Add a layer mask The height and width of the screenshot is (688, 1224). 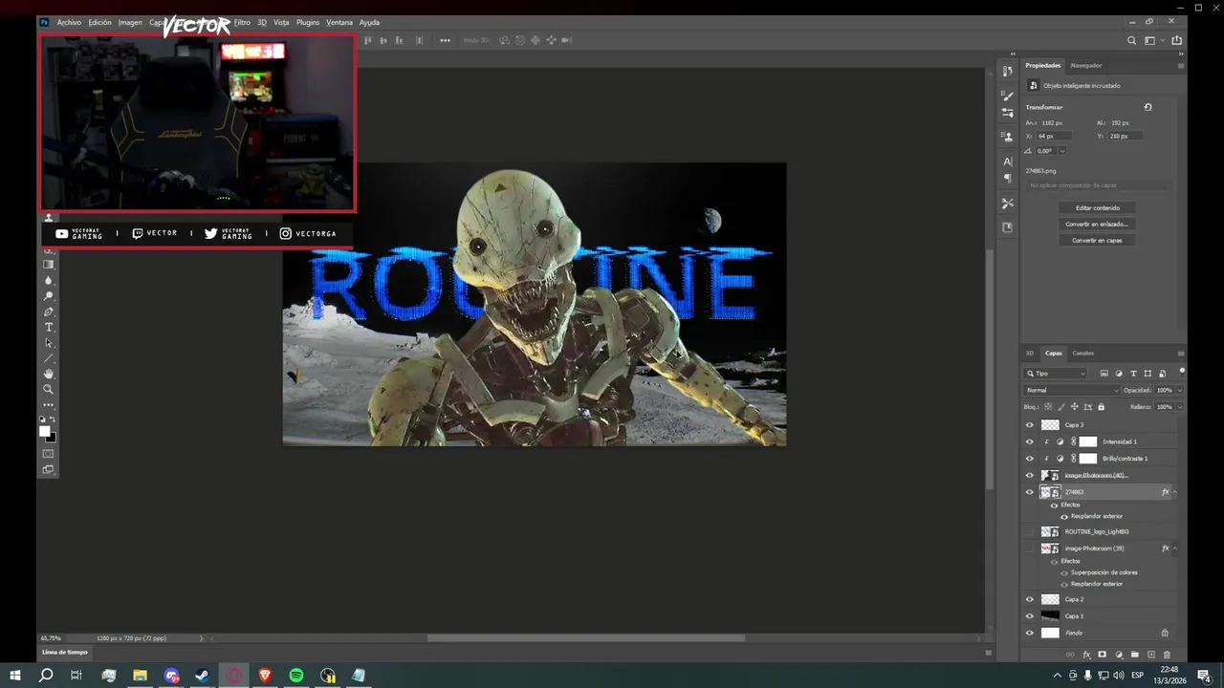click(1102, 655)
